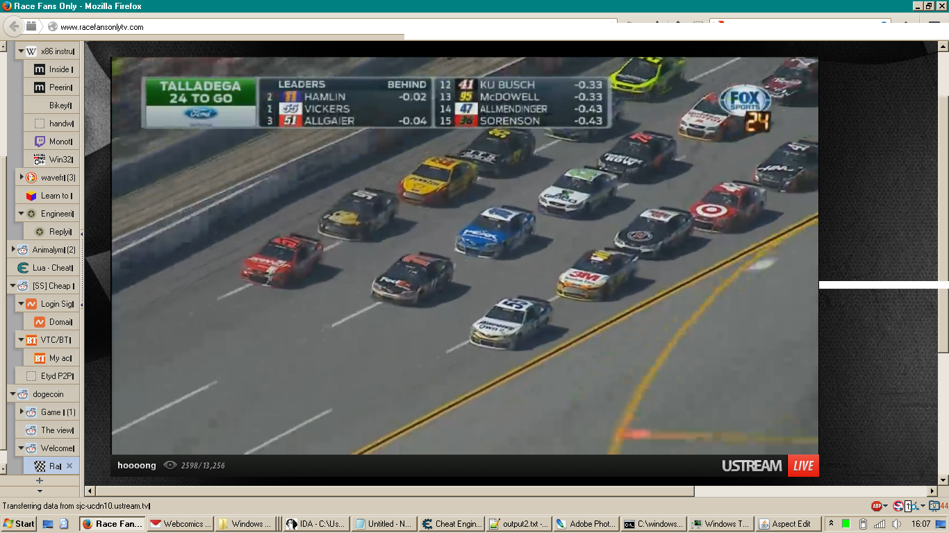Collapse the [SS] Cheap tab group
The image size is (949, 533).
(13, 286)
